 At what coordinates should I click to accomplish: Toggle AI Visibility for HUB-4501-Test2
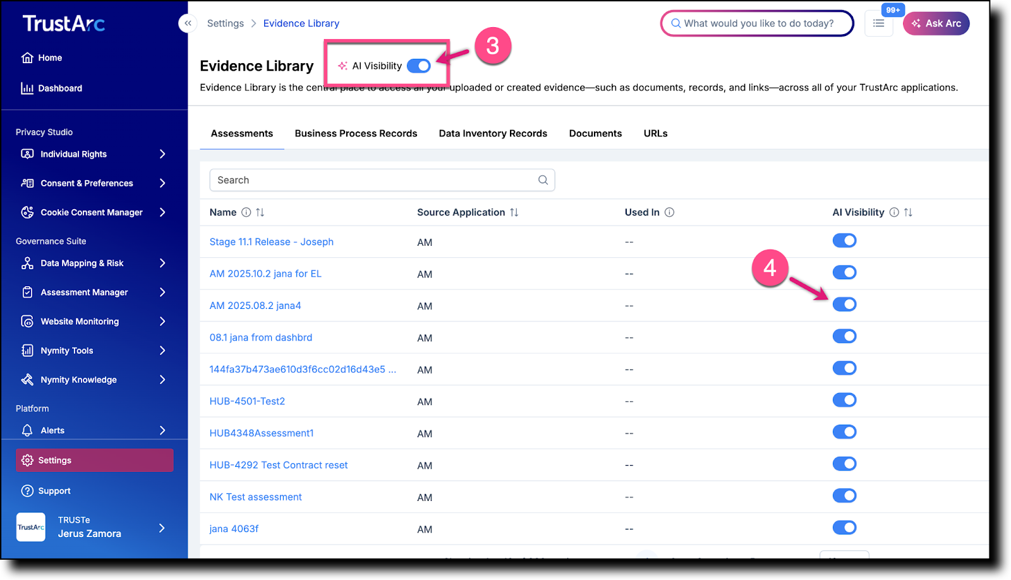(844, 400)
